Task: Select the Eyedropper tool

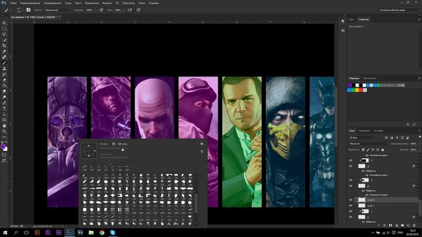Action: [x=4, y=51]
